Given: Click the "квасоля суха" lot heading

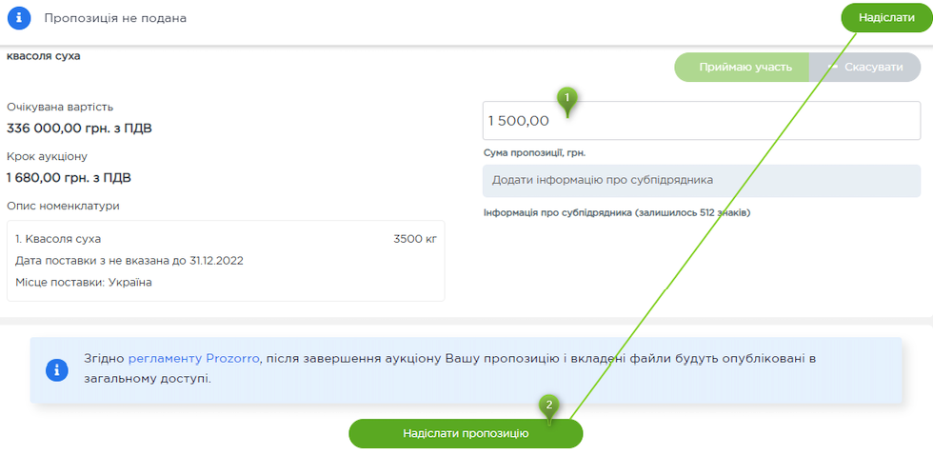Looking at the screenshot, I should (x=44, y=56).
